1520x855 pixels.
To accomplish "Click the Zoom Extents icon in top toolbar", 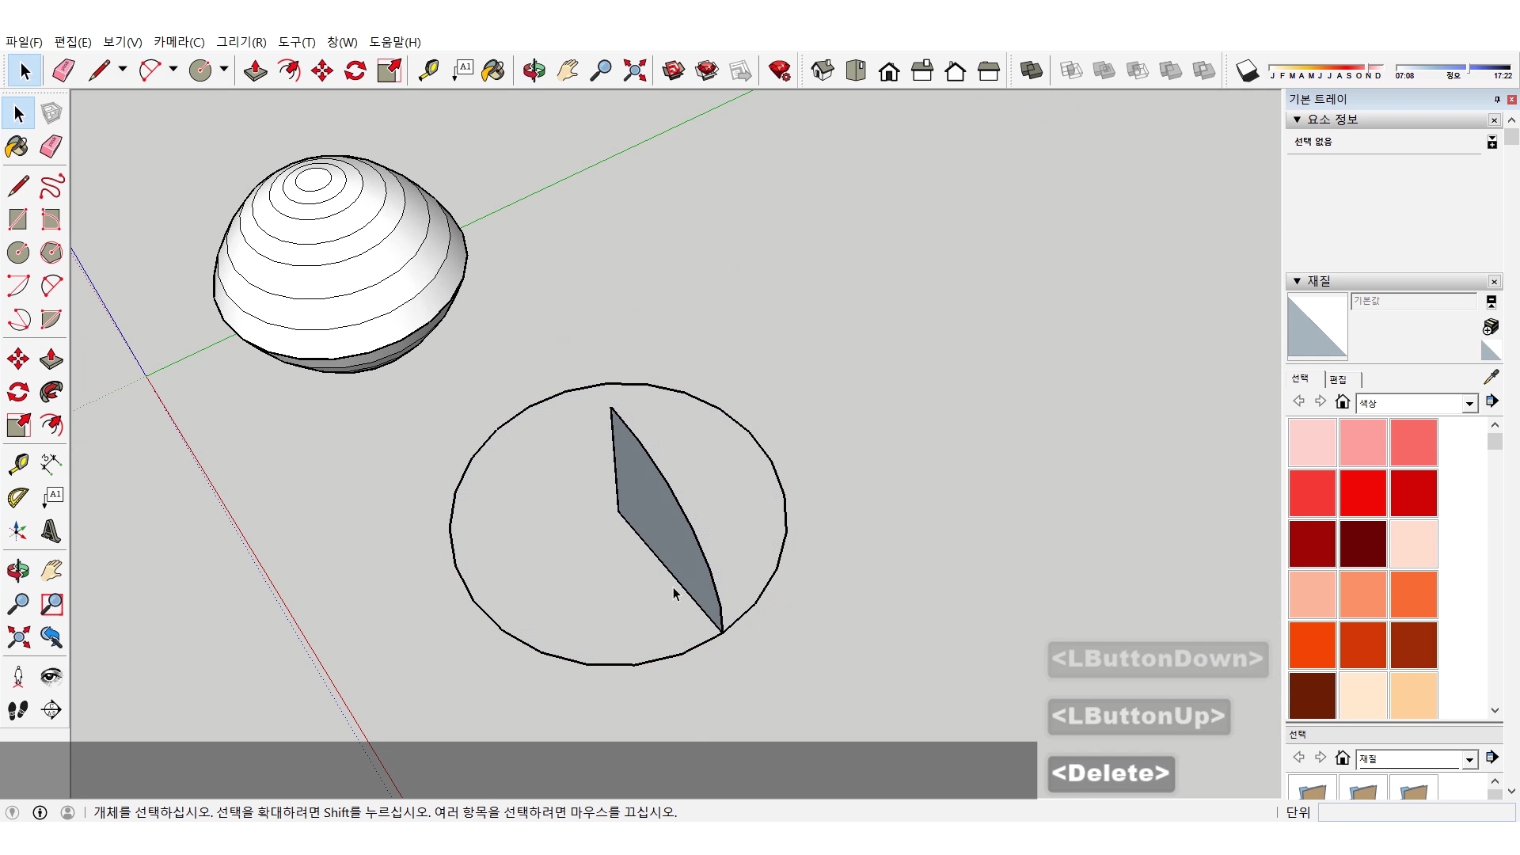I will tap(634, 71).
